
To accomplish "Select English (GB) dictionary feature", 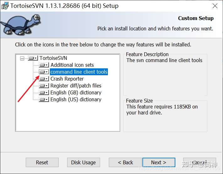I will tap(76, 92).
